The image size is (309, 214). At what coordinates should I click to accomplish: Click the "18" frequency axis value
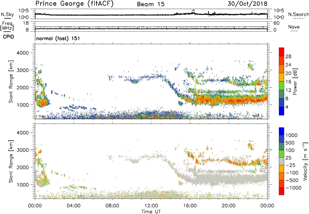25,23
